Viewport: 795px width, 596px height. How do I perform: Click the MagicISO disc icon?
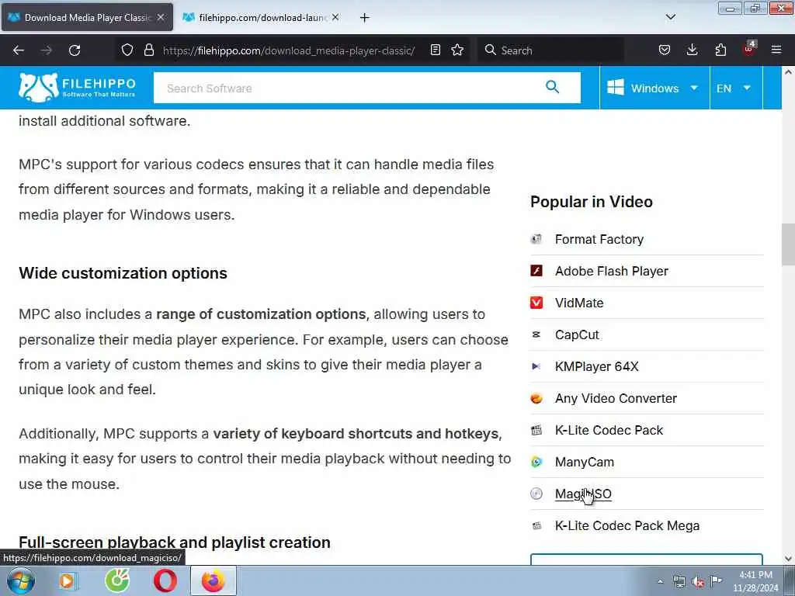click(536, 494)
